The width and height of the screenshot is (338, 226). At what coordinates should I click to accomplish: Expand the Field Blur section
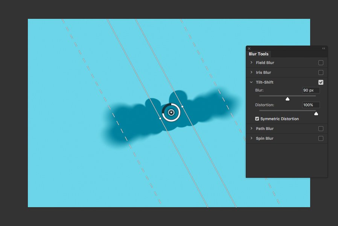pyautogui.click(x=251, y=63)
